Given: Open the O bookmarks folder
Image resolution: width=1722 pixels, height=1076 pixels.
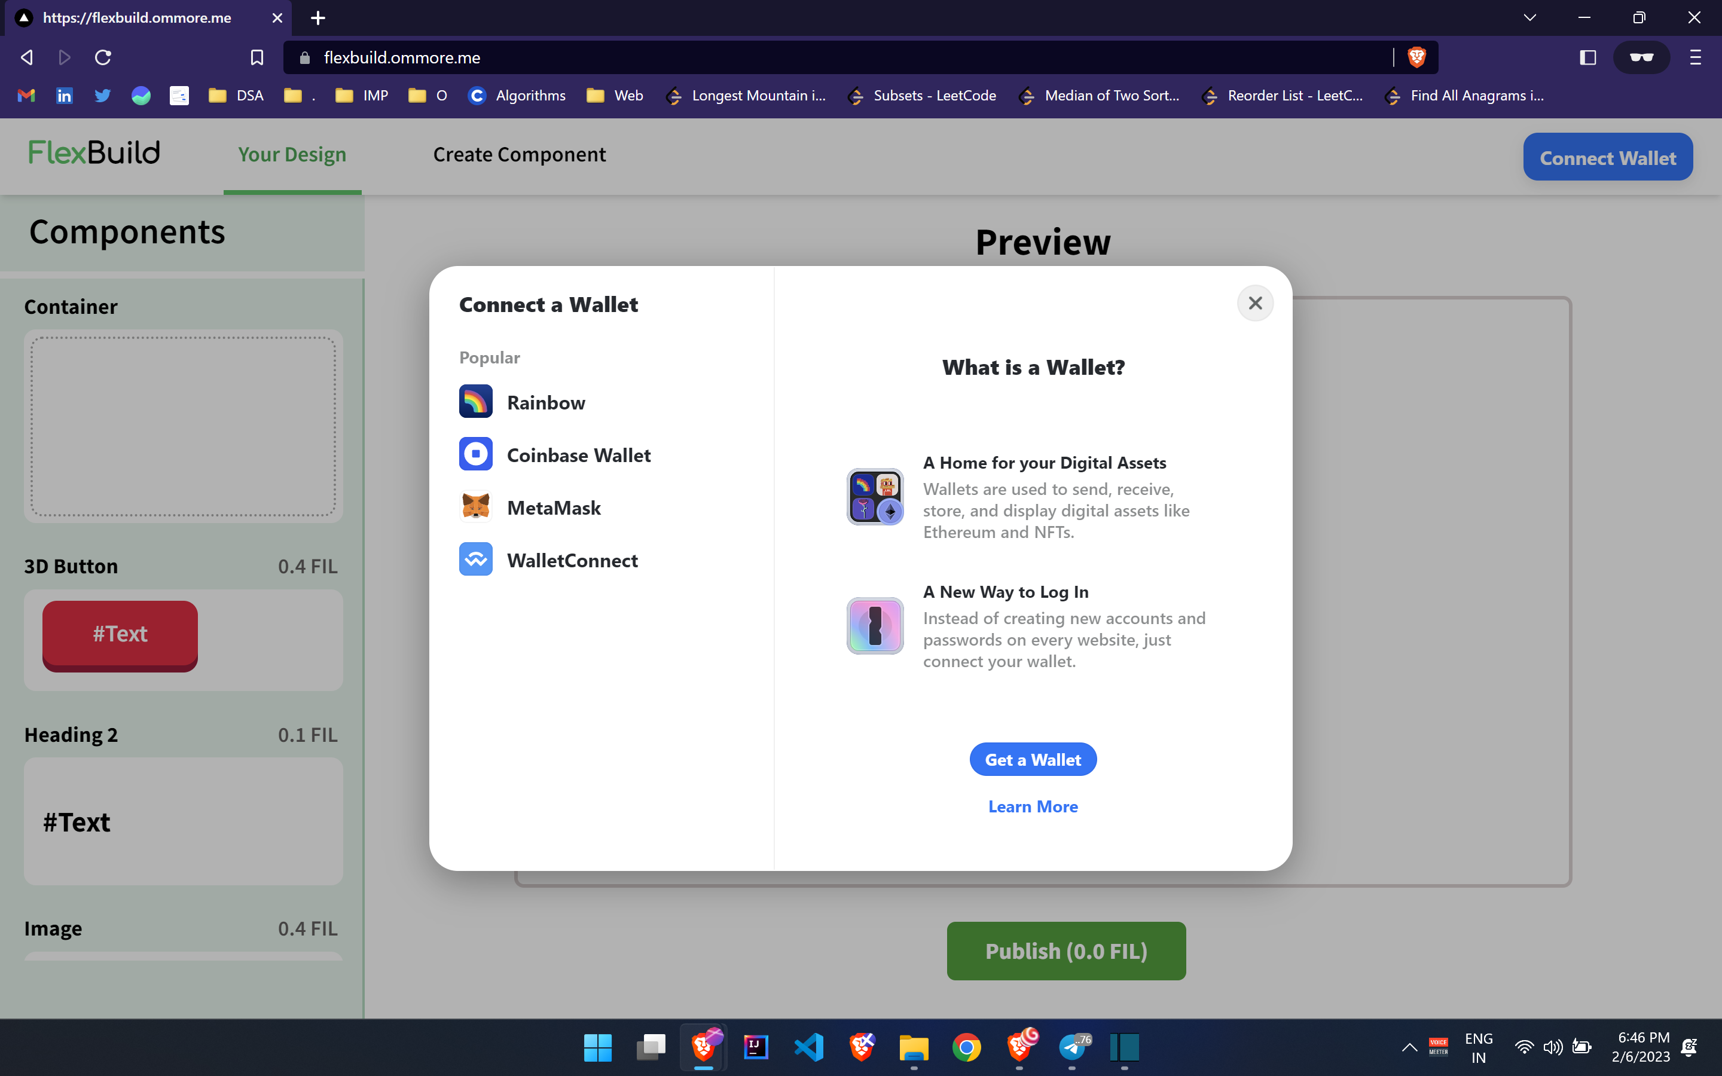Looking at the screenshot, I should [x=428, y=96].
